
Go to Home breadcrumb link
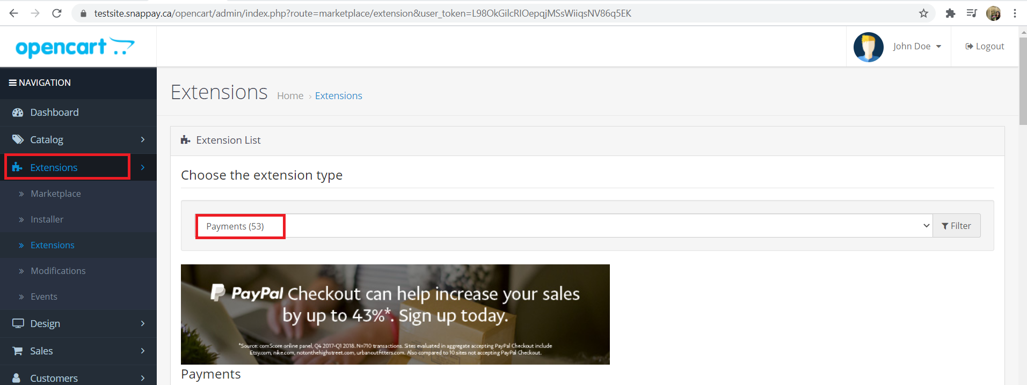click(290, 95)
